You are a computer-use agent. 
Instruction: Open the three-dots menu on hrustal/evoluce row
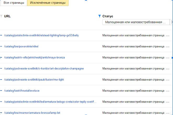pos(167,91)
